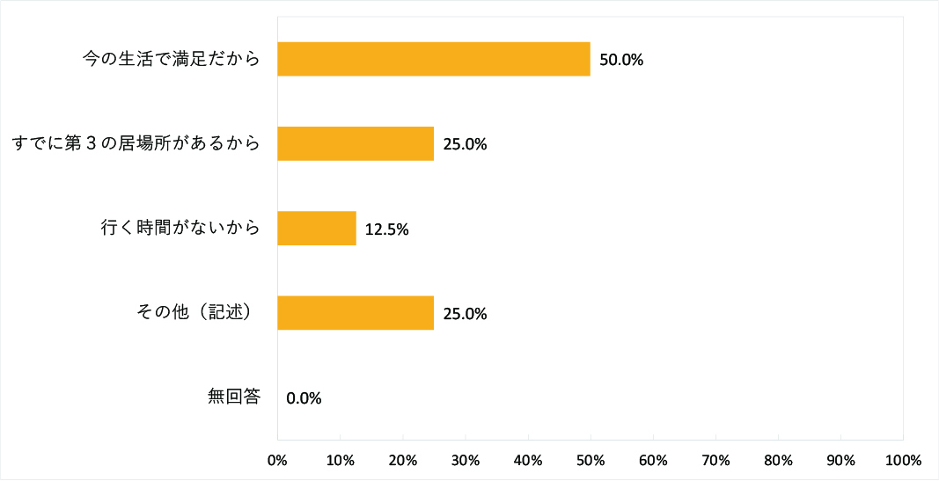Viewport: 939px width, 481px height.
Task: Select the その他（記述） category label
Action: (196, 313)
